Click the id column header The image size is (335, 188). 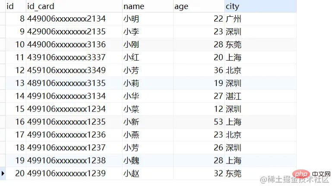tap(16, 6)
